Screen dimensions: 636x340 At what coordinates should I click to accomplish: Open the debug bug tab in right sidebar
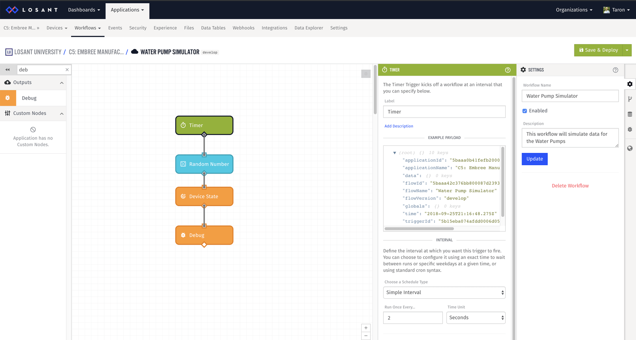tap(630, 129)
